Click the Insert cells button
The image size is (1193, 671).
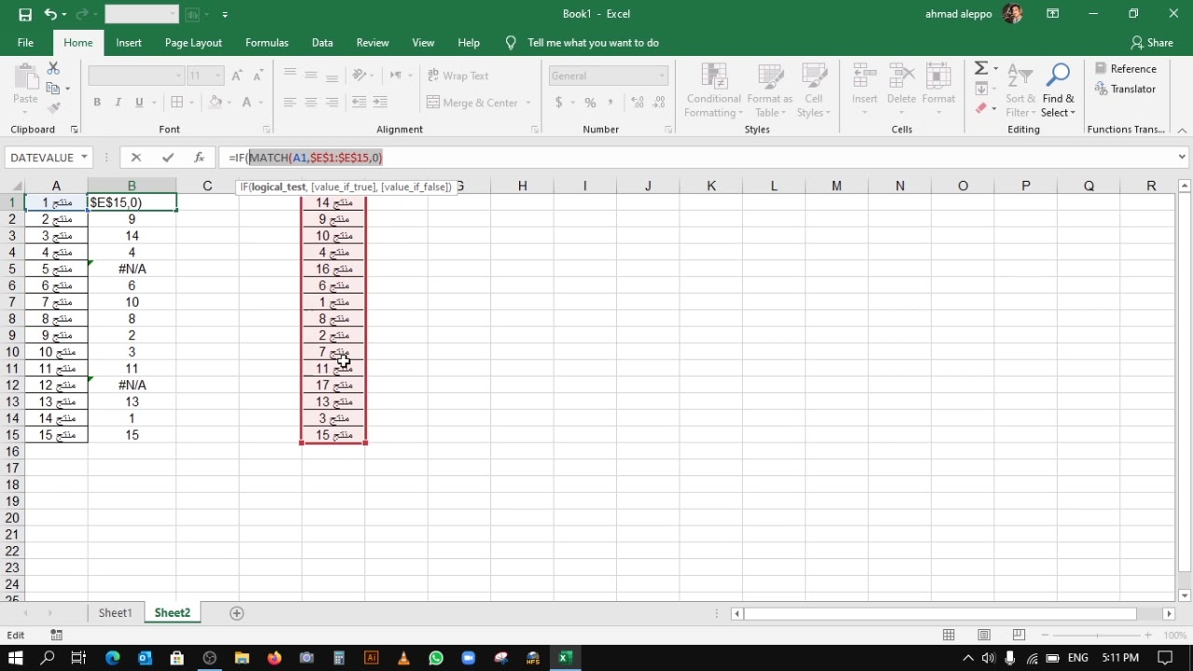click(865, 91)
